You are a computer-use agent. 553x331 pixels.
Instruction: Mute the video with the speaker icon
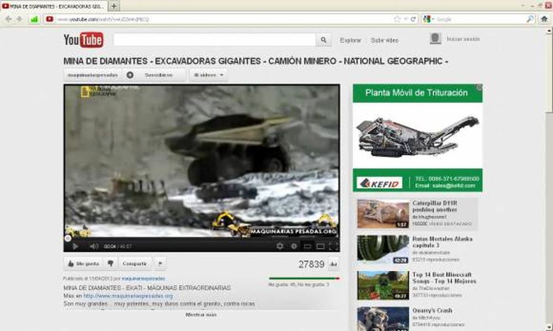[x=93, y=246]
